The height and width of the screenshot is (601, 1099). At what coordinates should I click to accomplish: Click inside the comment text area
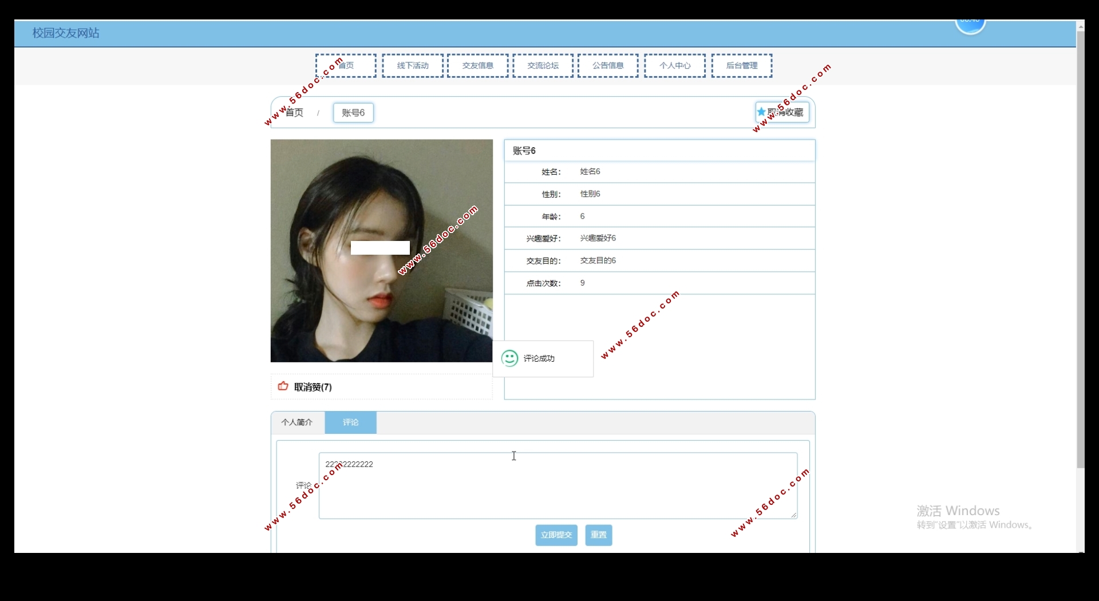558,487
